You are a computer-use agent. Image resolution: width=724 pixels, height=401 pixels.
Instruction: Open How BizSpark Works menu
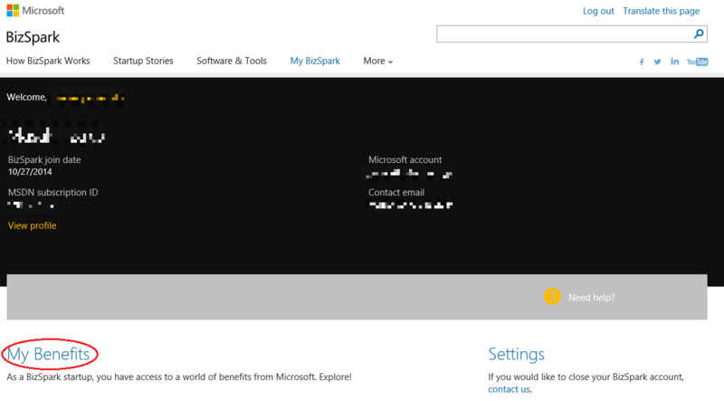48,61
